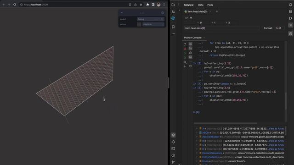Expand variable A in variables list
The width and height of the screenshot is (294, 165).
(x=197, y=128)
